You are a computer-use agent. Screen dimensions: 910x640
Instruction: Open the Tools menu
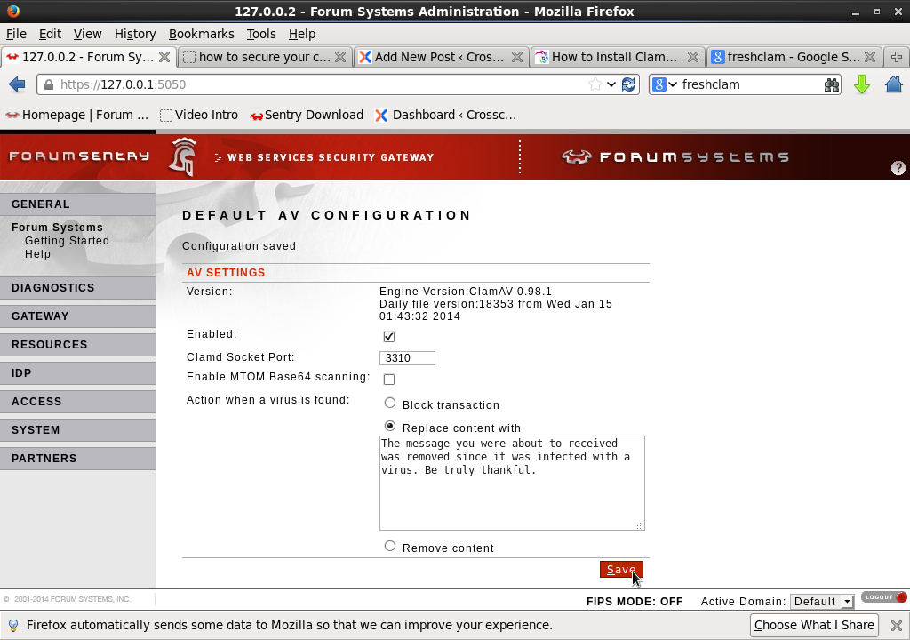(x=261, y=34)
